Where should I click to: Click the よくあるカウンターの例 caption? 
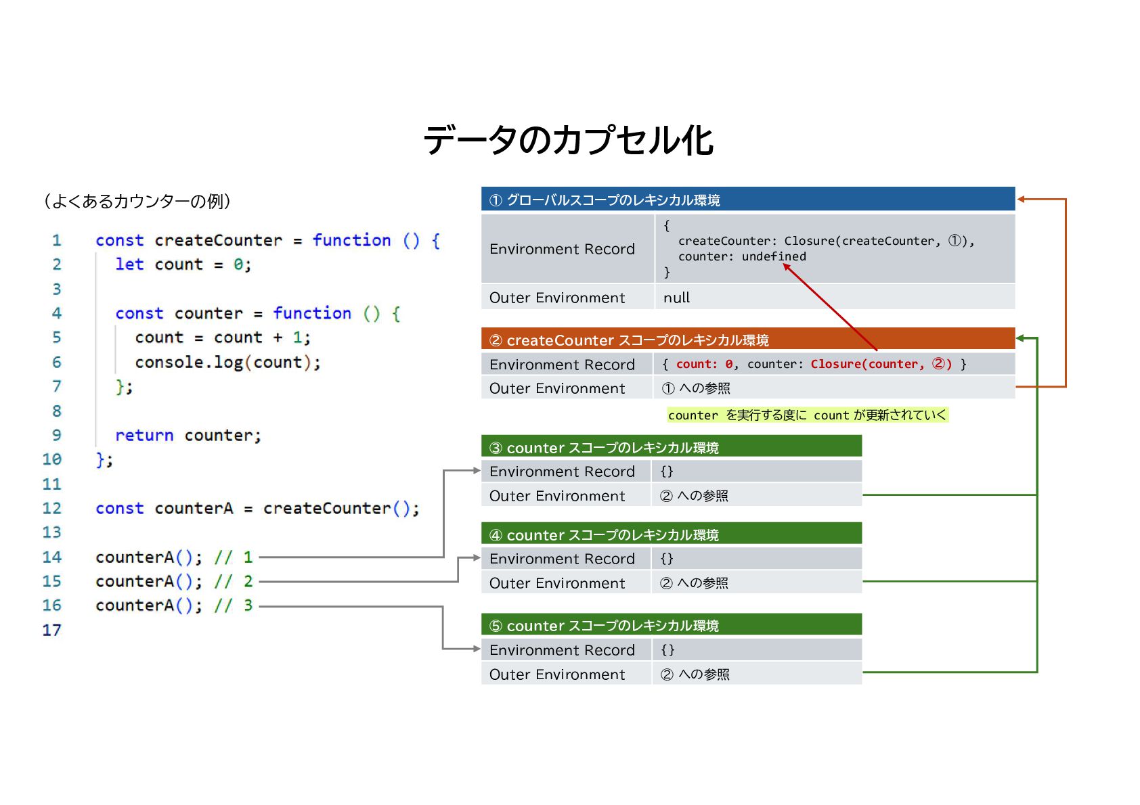(137, 201)
